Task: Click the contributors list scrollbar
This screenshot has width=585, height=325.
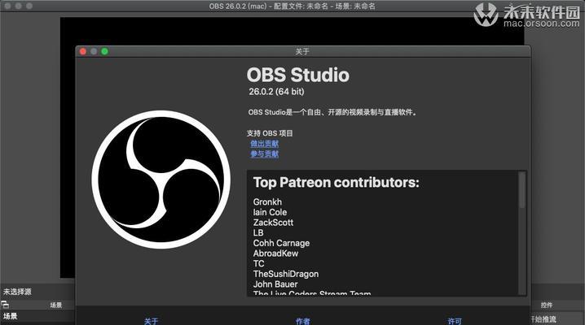Action: coord(522,190)
